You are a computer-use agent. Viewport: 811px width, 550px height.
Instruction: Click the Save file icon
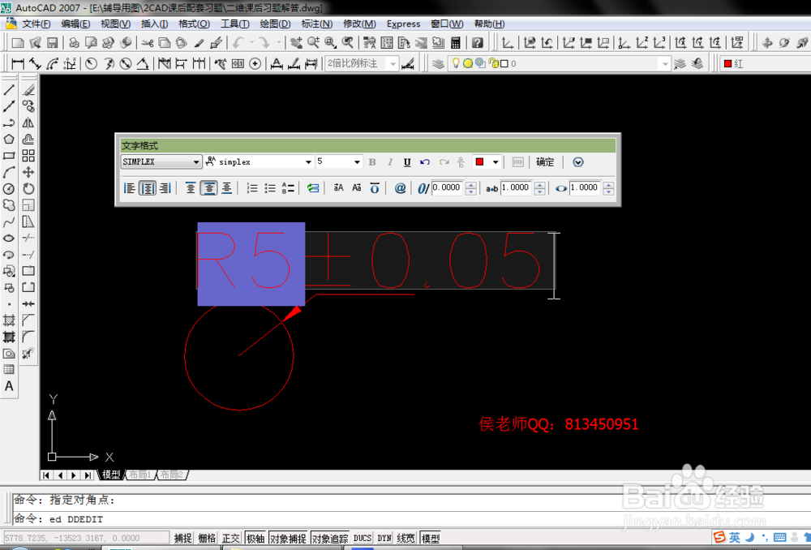click(52, 43)
